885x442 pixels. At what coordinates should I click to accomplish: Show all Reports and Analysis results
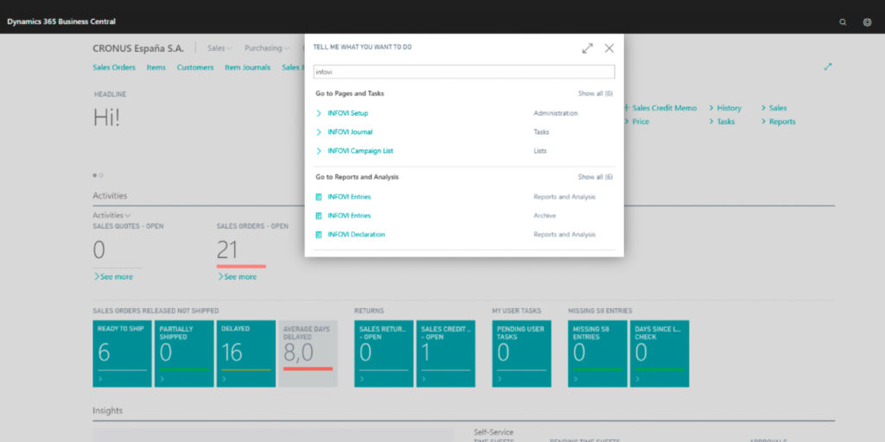[595, 177]
